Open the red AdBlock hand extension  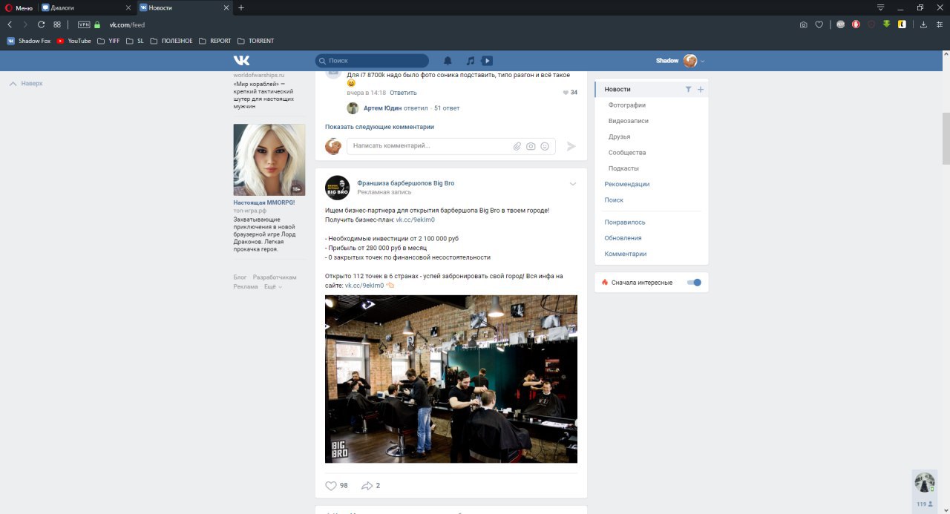[x=856, y=24]
